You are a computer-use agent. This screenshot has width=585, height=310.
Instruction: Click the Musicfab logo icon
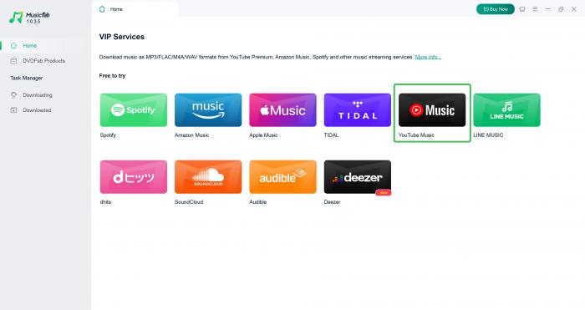point(16,18)
